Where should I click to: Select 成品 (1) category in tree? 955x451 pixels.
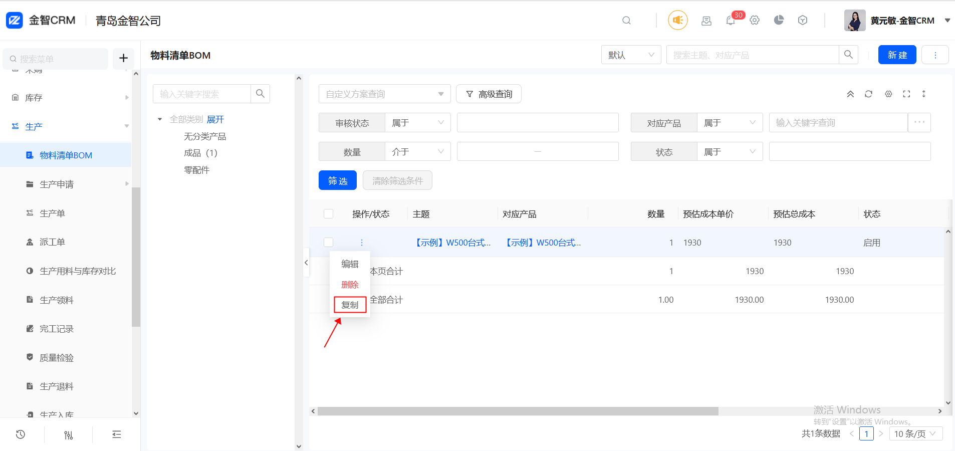[200, 153]
